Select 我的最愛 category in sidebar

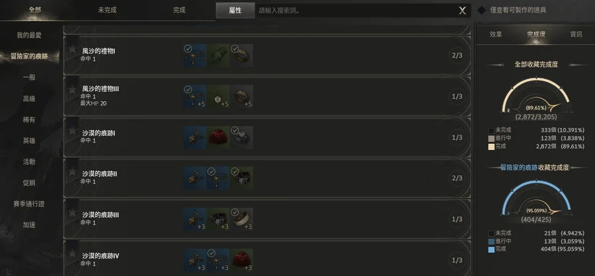point(29,35)
